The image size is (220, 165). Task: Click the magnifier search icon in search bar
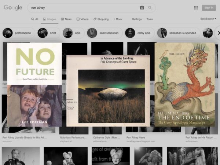pyautogui.click(x=150, y=8)
